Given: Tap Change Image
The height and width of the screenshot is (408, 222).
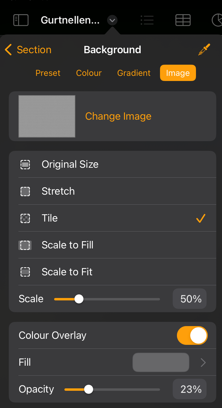Looking at the screenshot, I should click(x=118, y=116).
